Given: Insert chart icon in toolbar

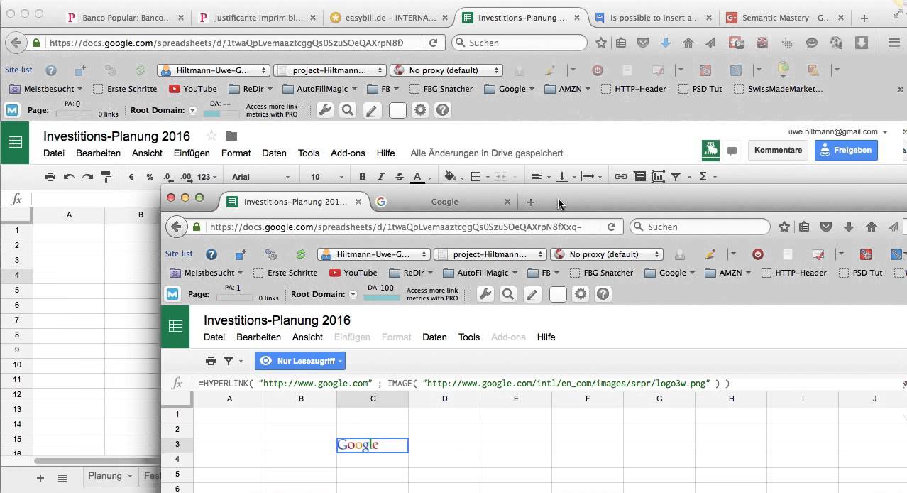Looking at the screenshot, I should coord(658,177).
